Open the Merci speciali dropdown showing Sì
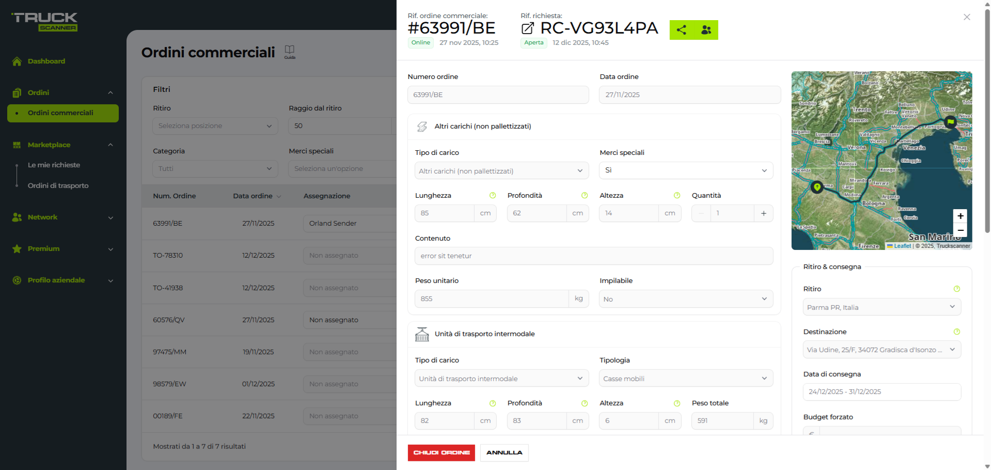 [x=685, y=170]
